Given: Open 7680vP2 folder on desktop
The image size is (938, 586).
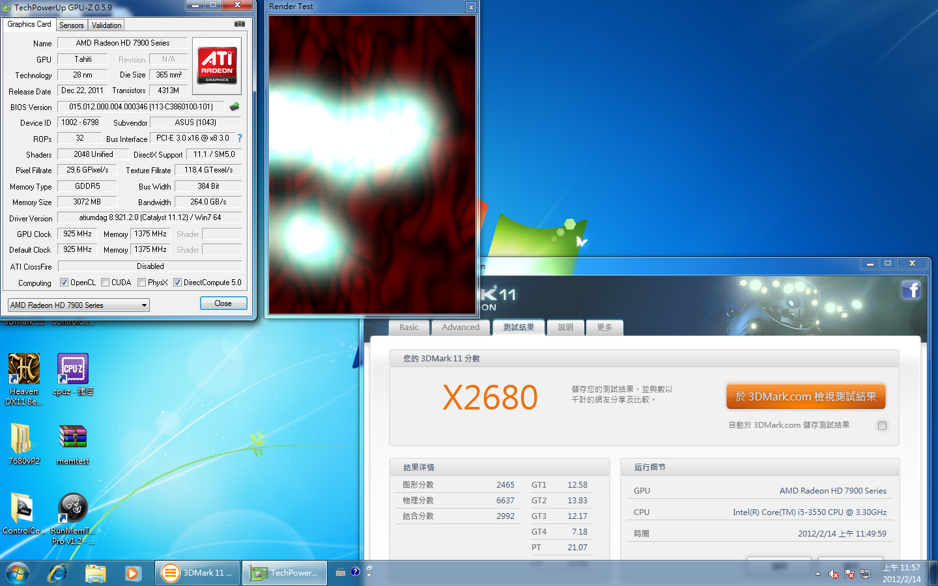Looking at the screenshot, I should pos(24,443).
